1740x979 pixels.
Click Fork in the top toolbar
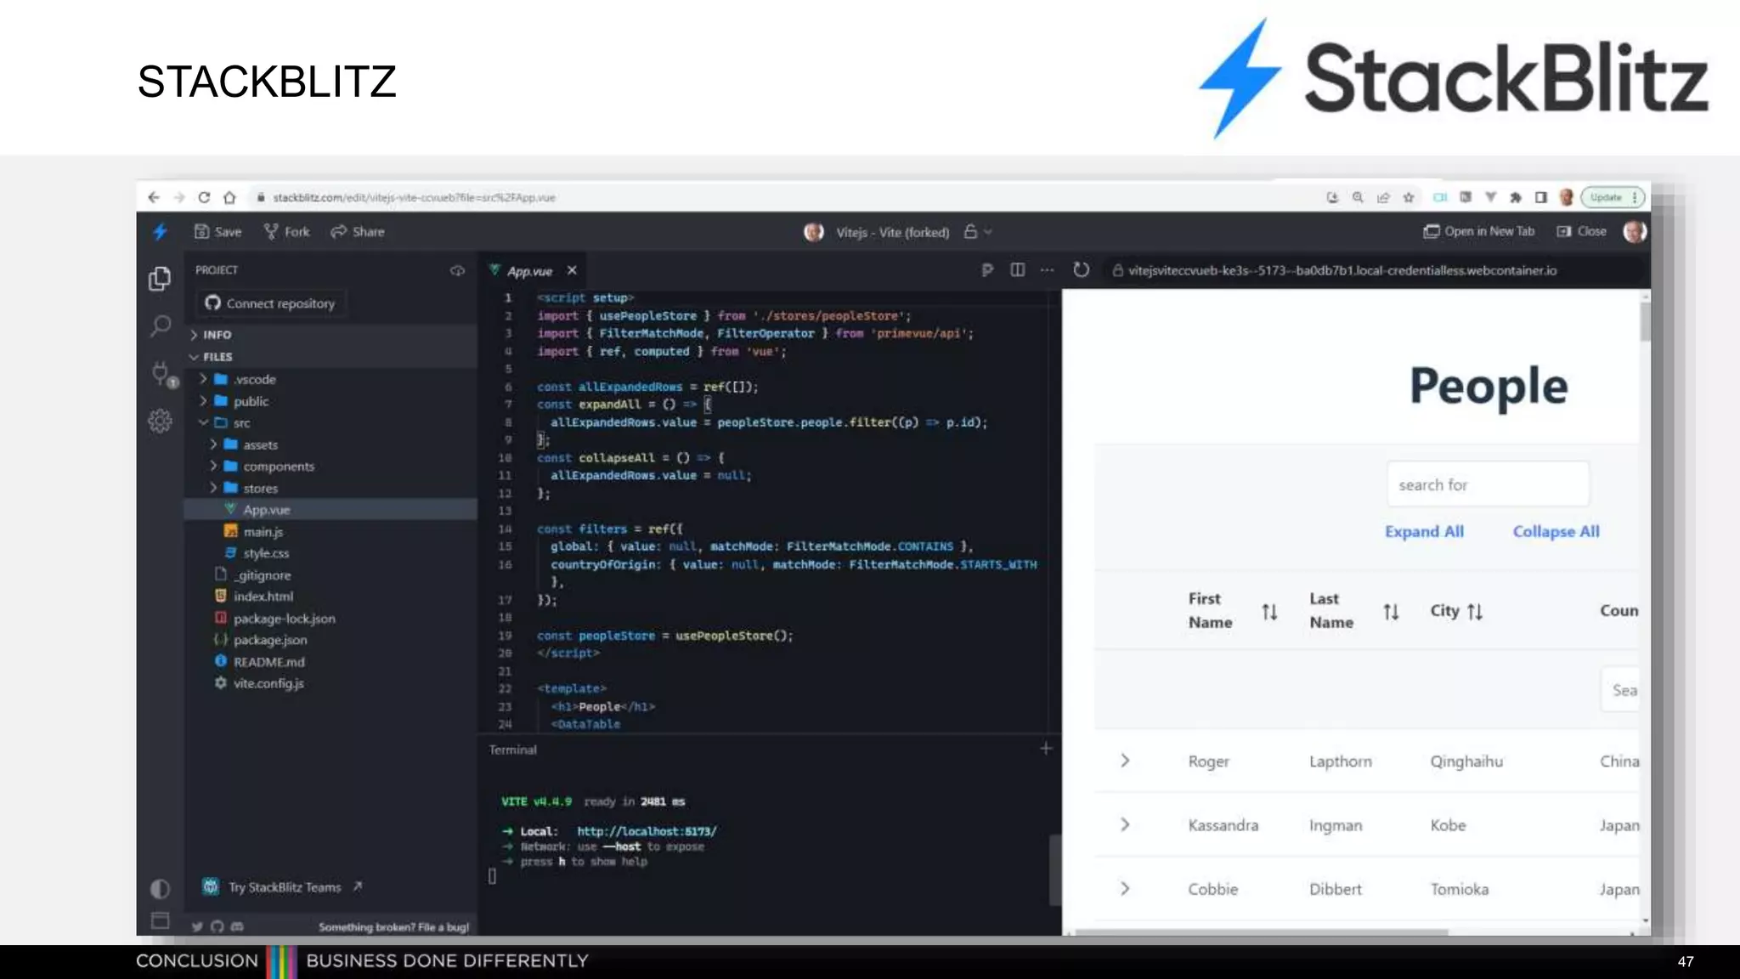[x=287, y=231]
